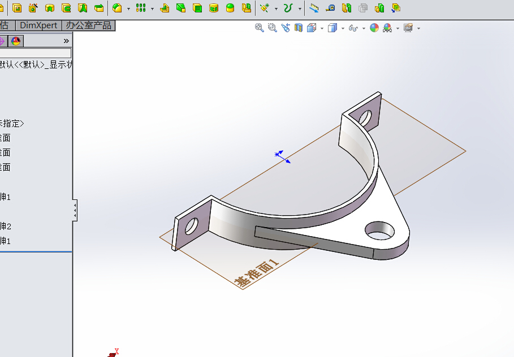Select the Shell feature tool

point(197,8)
